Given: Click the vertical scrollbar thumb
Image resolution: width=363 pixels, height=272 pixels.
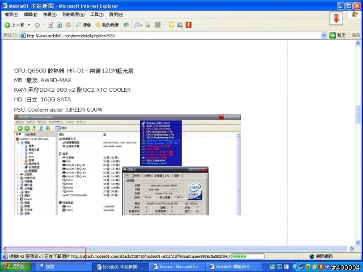Looking at the screenshot, I should click(358, 114).
